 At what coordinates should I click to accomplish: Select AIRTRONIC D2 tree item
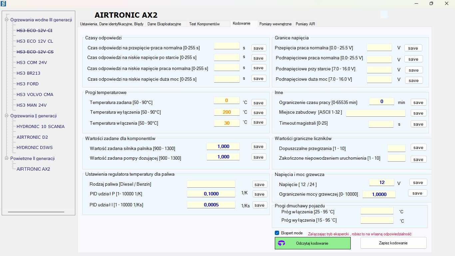[32, 137]
